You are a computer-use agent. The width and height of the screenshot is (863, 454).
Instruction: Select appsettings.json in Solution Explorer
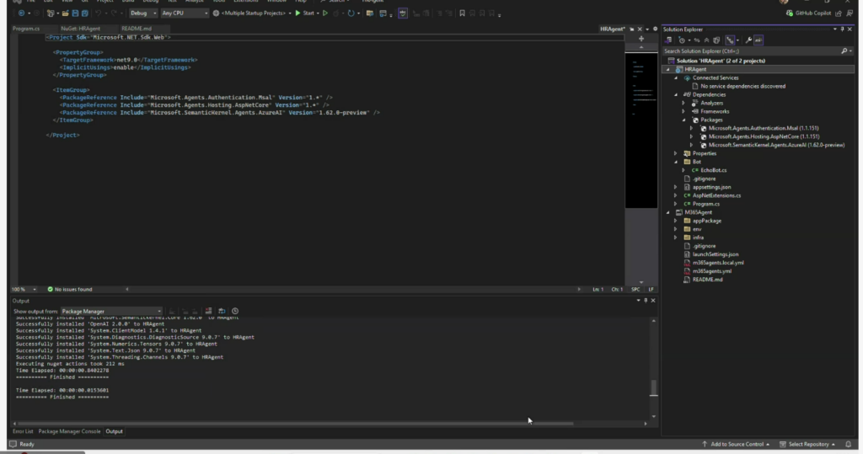pyautogui.click(x=711, y=187)
